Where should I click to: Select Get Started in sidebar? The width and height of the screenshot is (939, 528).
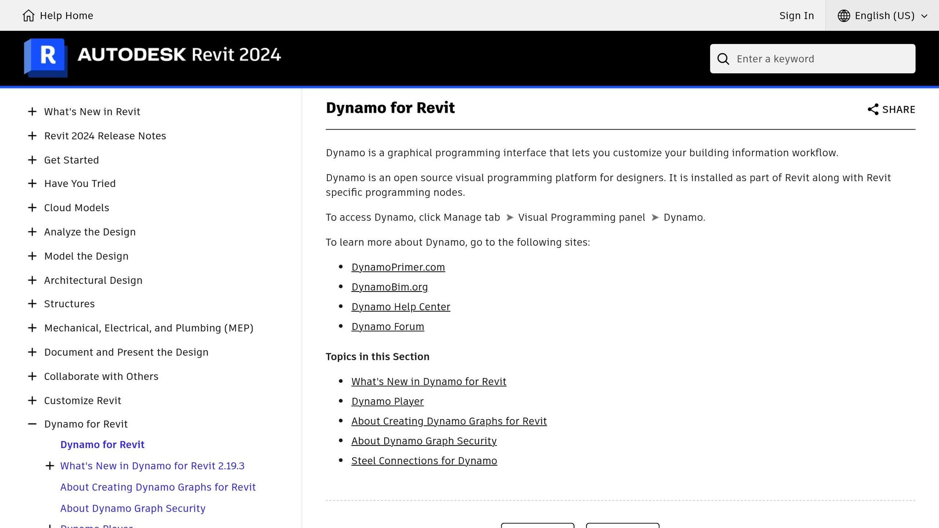(72, 160)
